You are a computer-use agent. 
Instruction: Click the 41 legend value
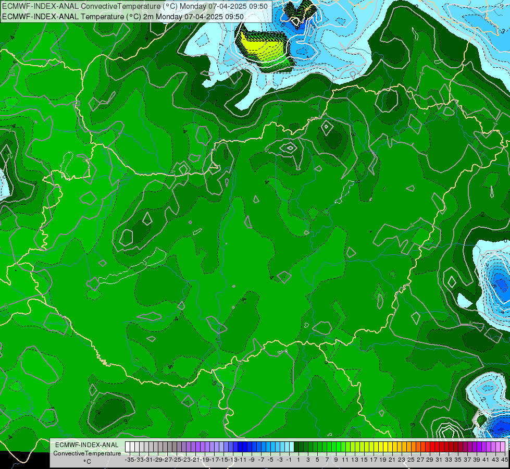tap(486, 460)
